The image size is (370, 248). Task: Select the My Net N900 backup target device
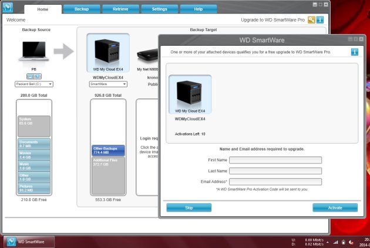147,55
